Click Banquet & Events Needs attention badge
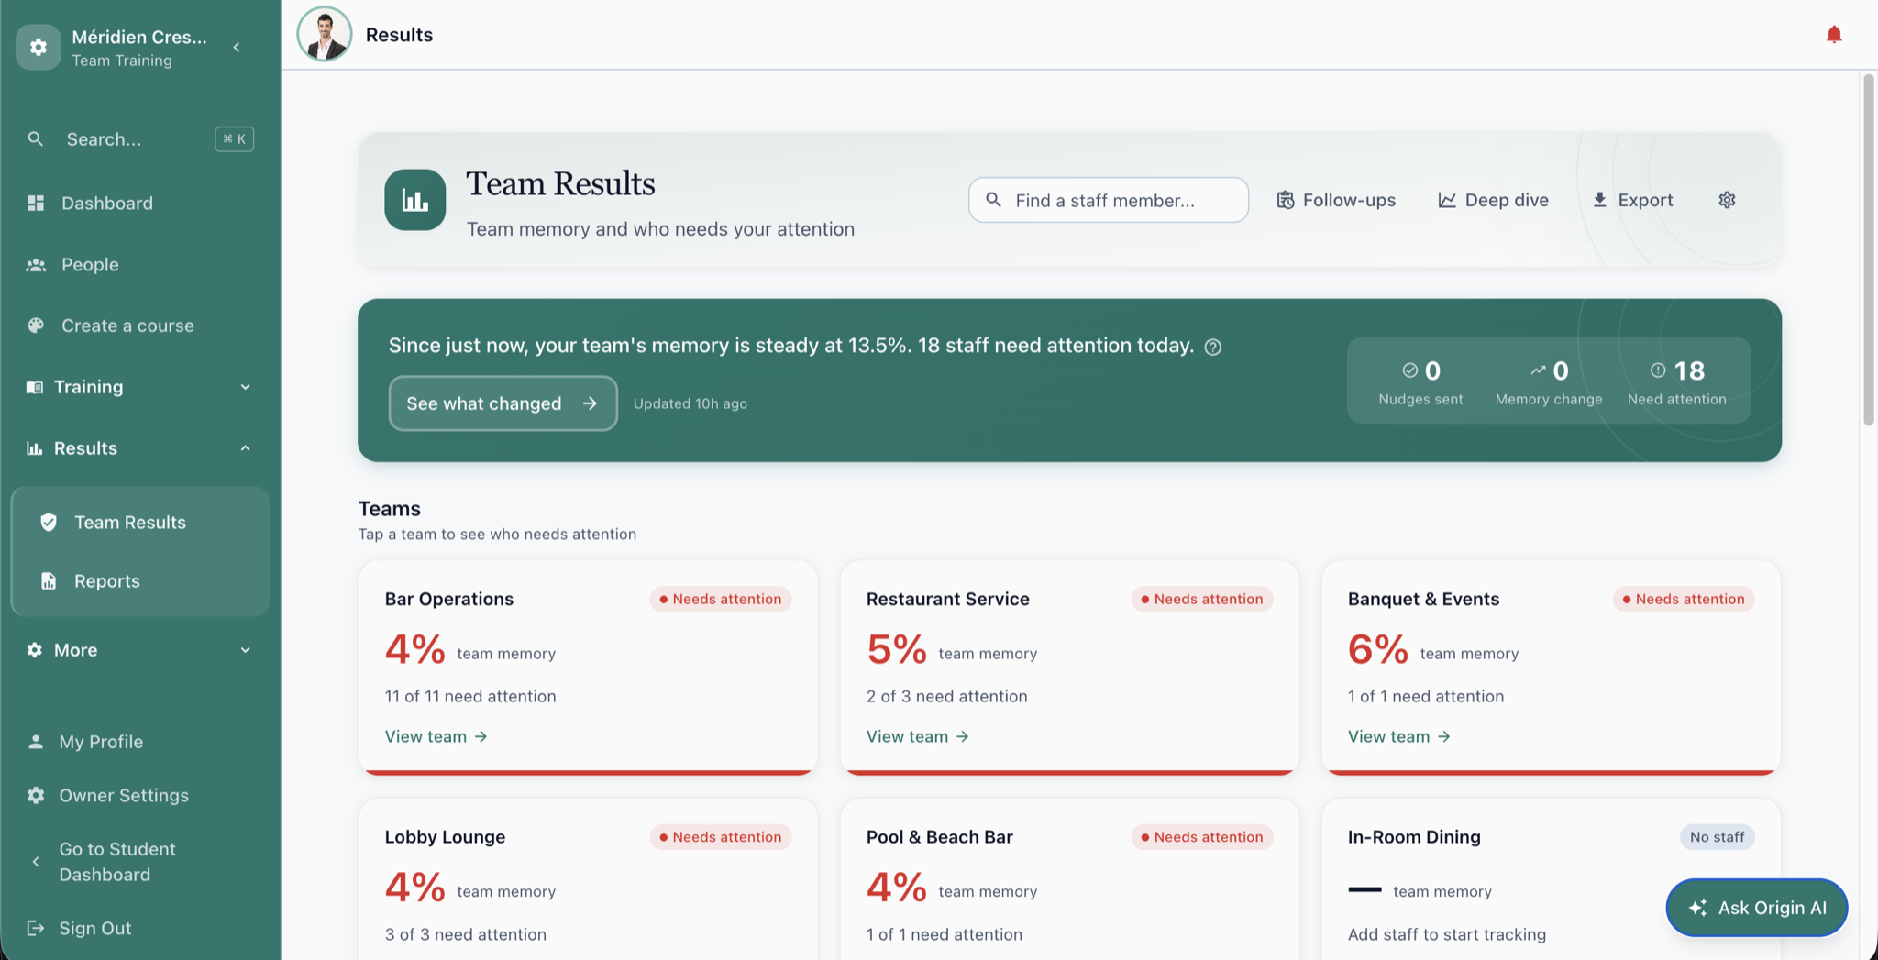The image size is (1878, 960). 1684,599
